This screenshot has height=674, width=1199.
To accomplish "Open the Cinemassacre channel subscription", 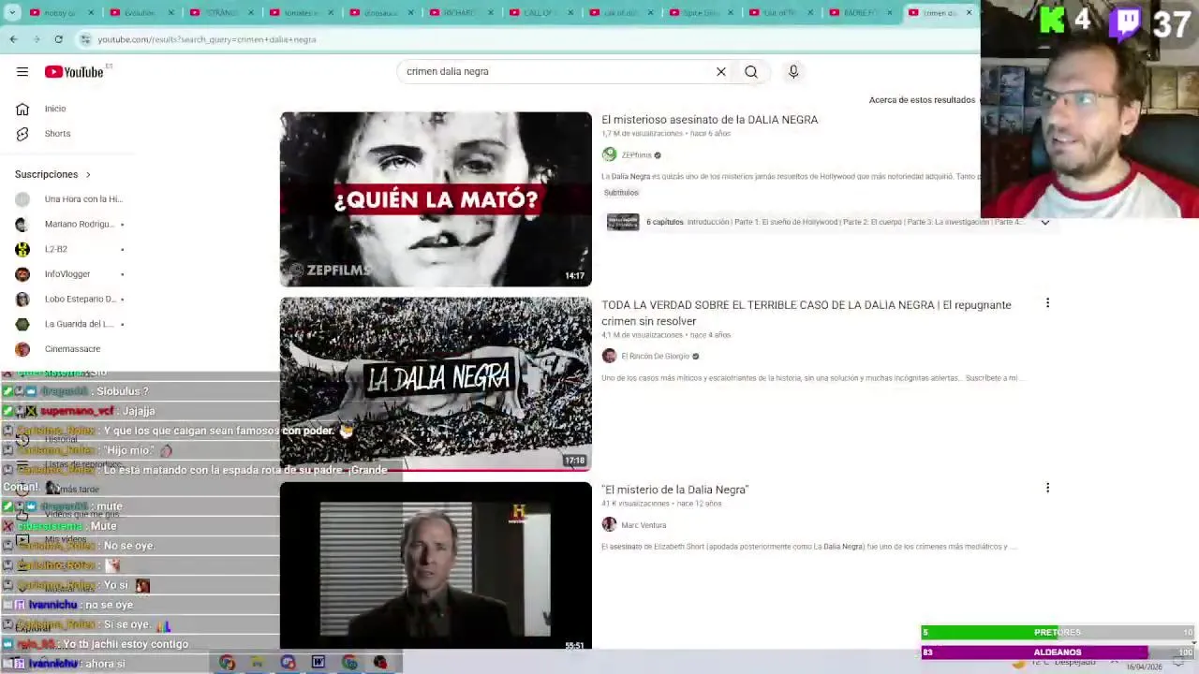I will pyautogui.click(x=72, y=349).
